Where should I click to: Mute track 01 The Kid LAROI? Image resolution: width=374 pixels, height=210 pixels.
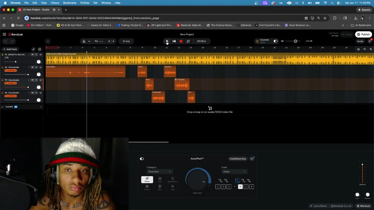click(32, 55)
